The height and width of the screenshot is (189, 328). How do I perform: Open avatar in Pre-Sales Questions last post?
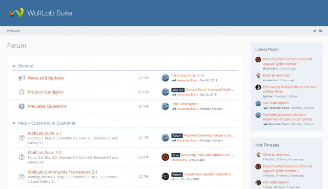(165, 106)
